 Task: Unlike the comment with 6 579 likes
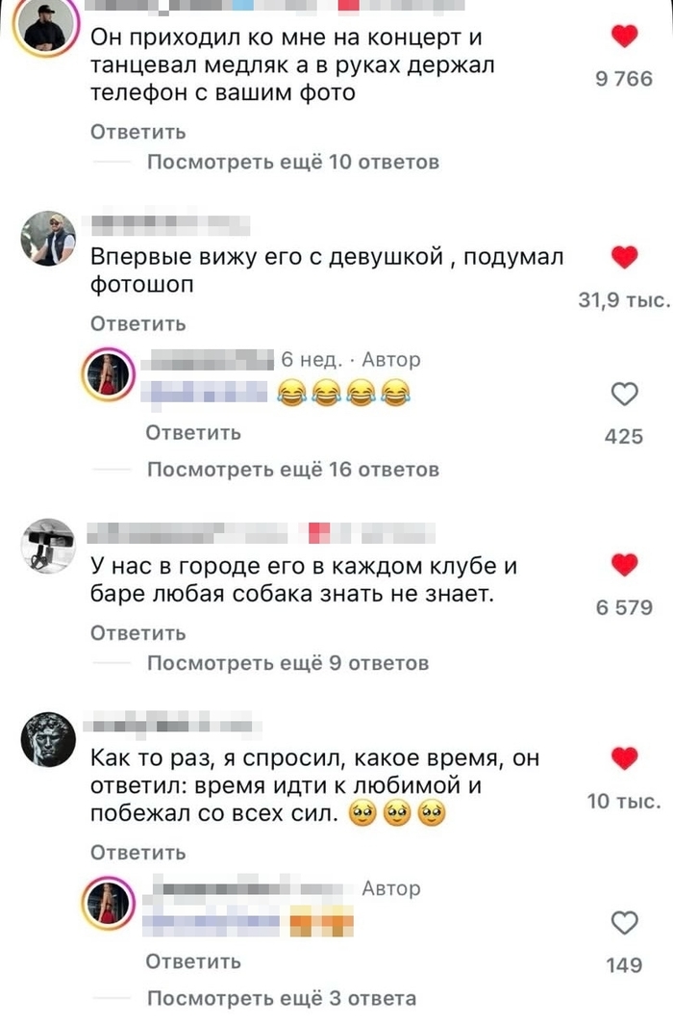(624, 564)
